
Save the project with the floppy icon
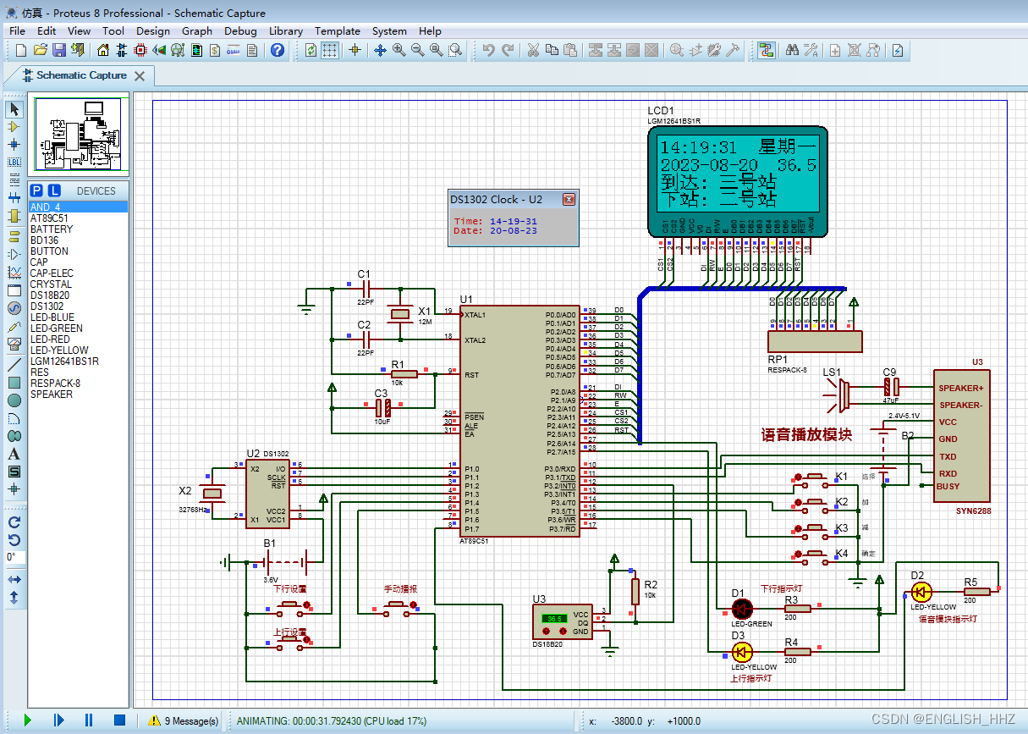[x=59, y=51]
